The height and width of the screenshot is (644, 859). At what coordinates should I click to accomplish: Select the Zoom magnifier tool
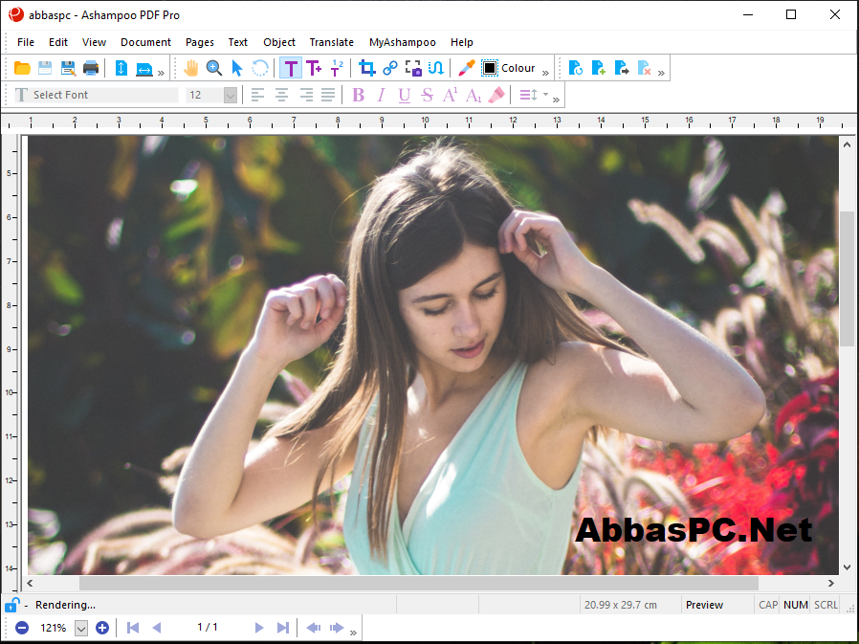(x=213, y=68)
